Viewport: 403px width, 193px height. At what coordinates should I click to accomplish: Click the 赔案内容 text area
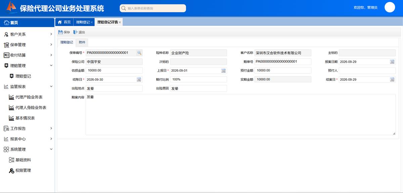[x=240, y=115]
